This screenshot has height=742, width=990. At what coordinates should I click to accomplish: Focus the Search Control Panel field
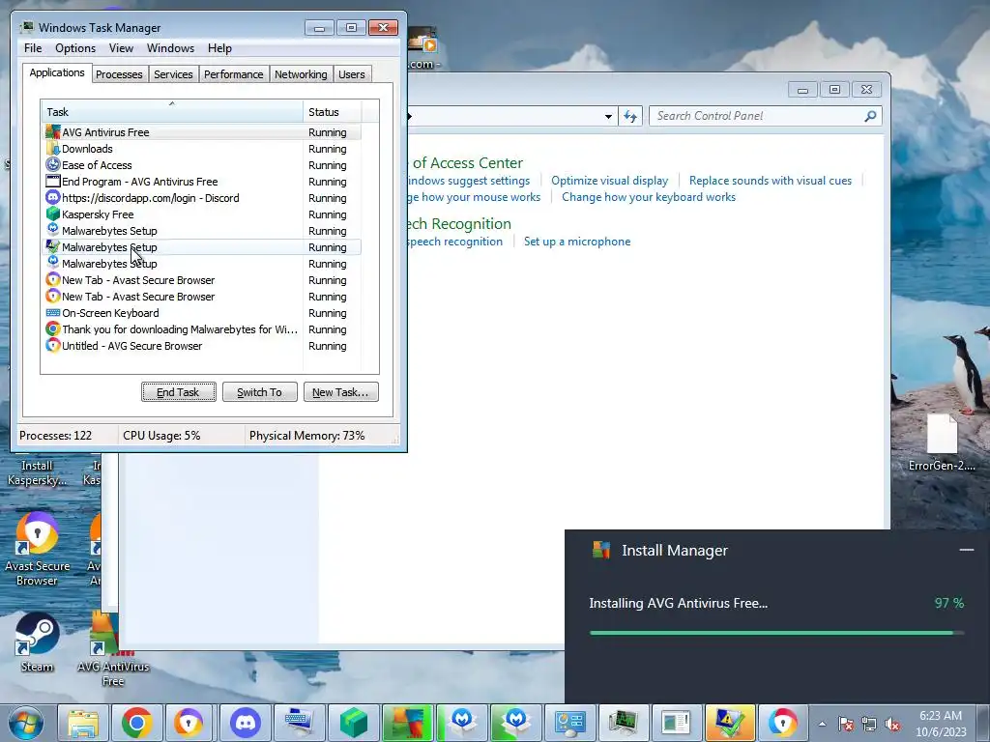coord(758,116)
